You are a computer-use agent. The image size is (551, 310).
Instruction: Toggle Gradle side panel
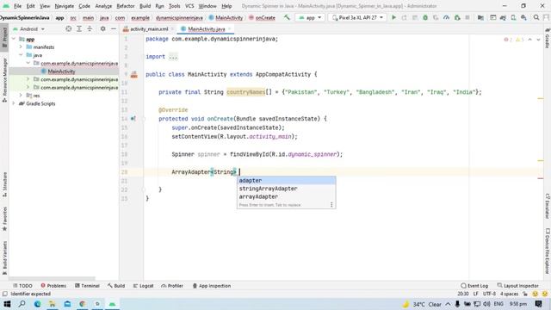(548, 38)
